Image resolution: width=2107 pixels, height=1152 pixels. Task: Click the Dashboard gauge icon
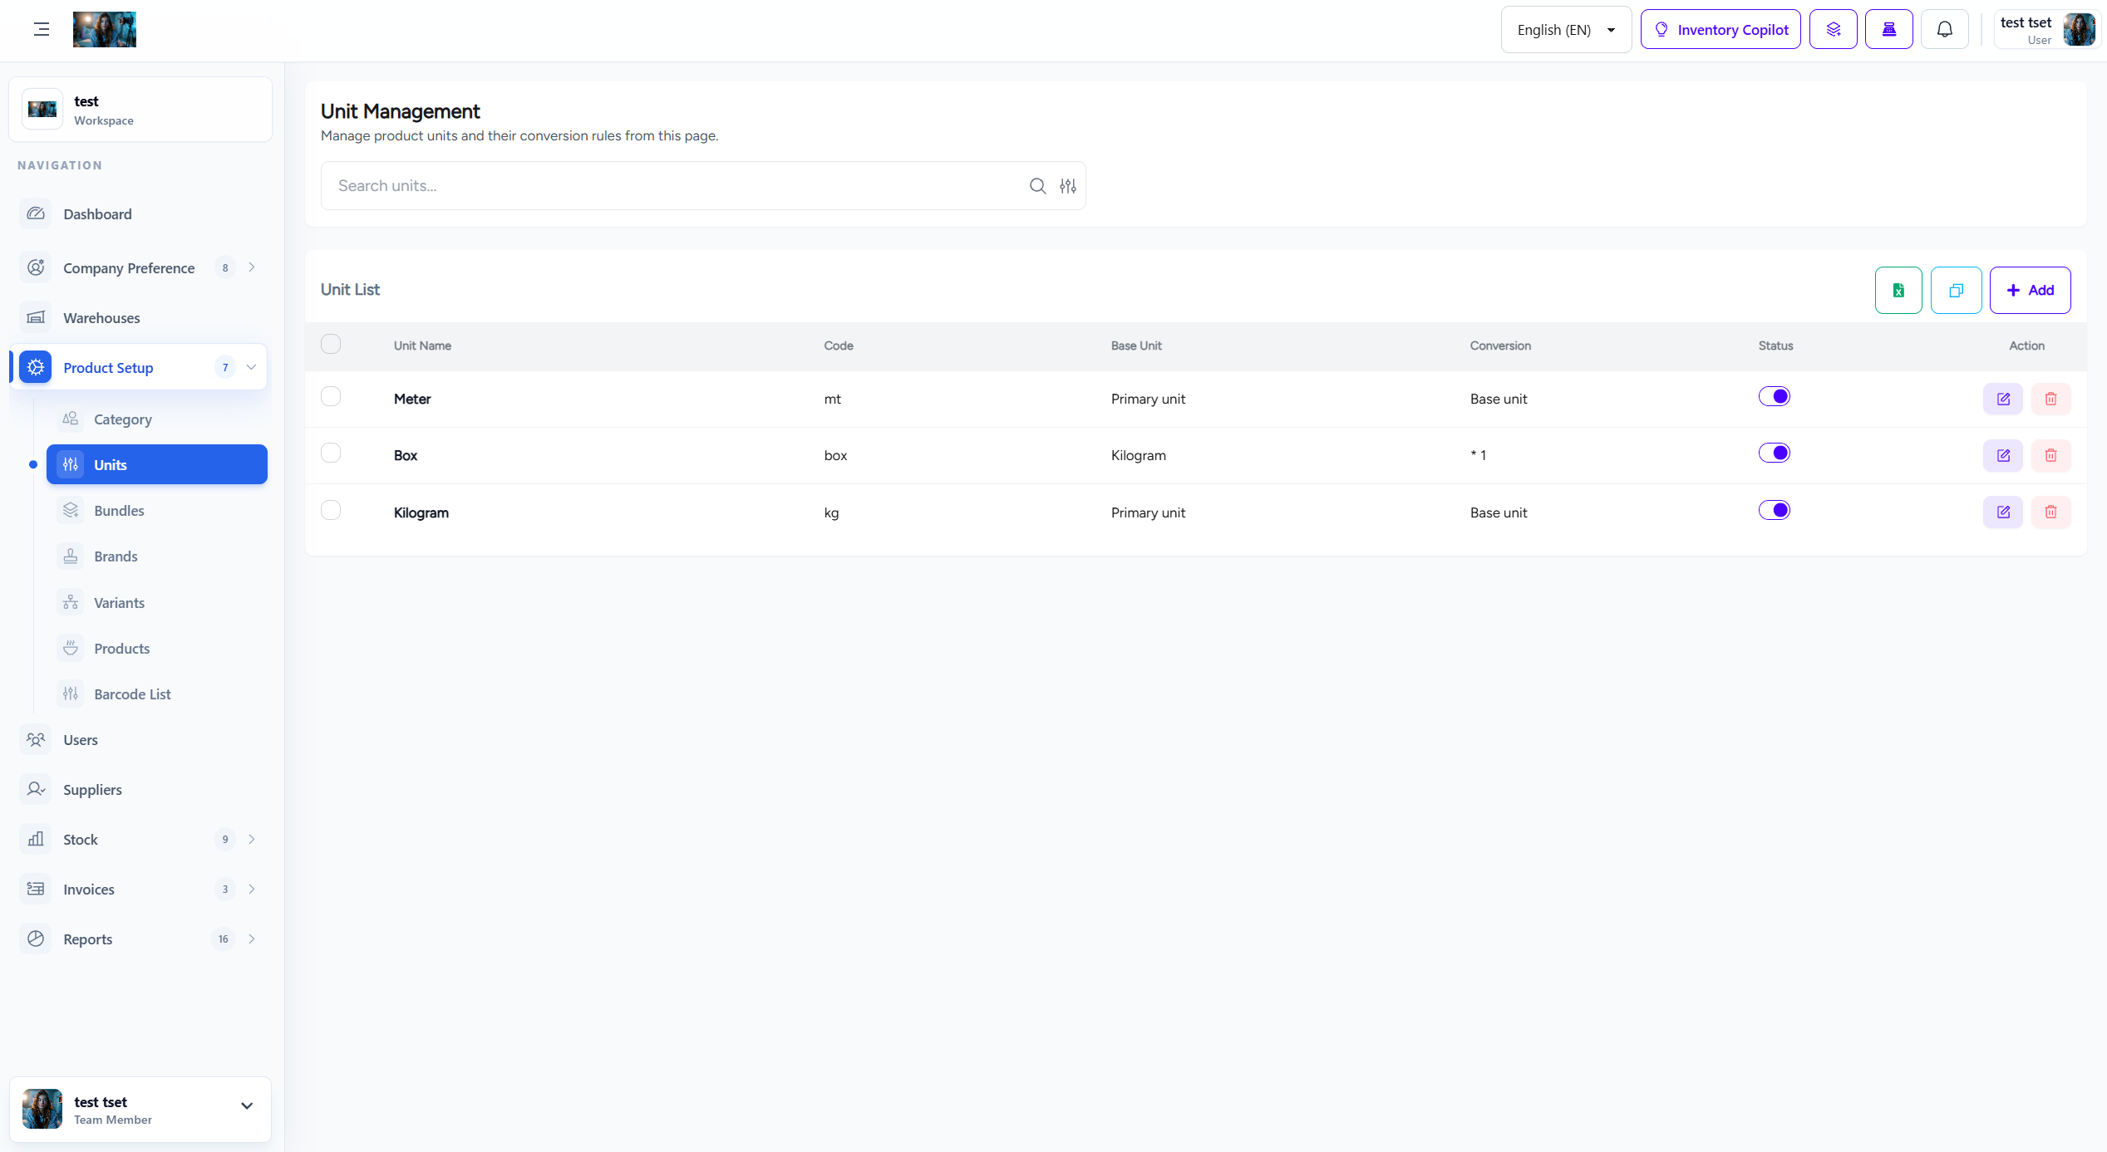(36, 213)
